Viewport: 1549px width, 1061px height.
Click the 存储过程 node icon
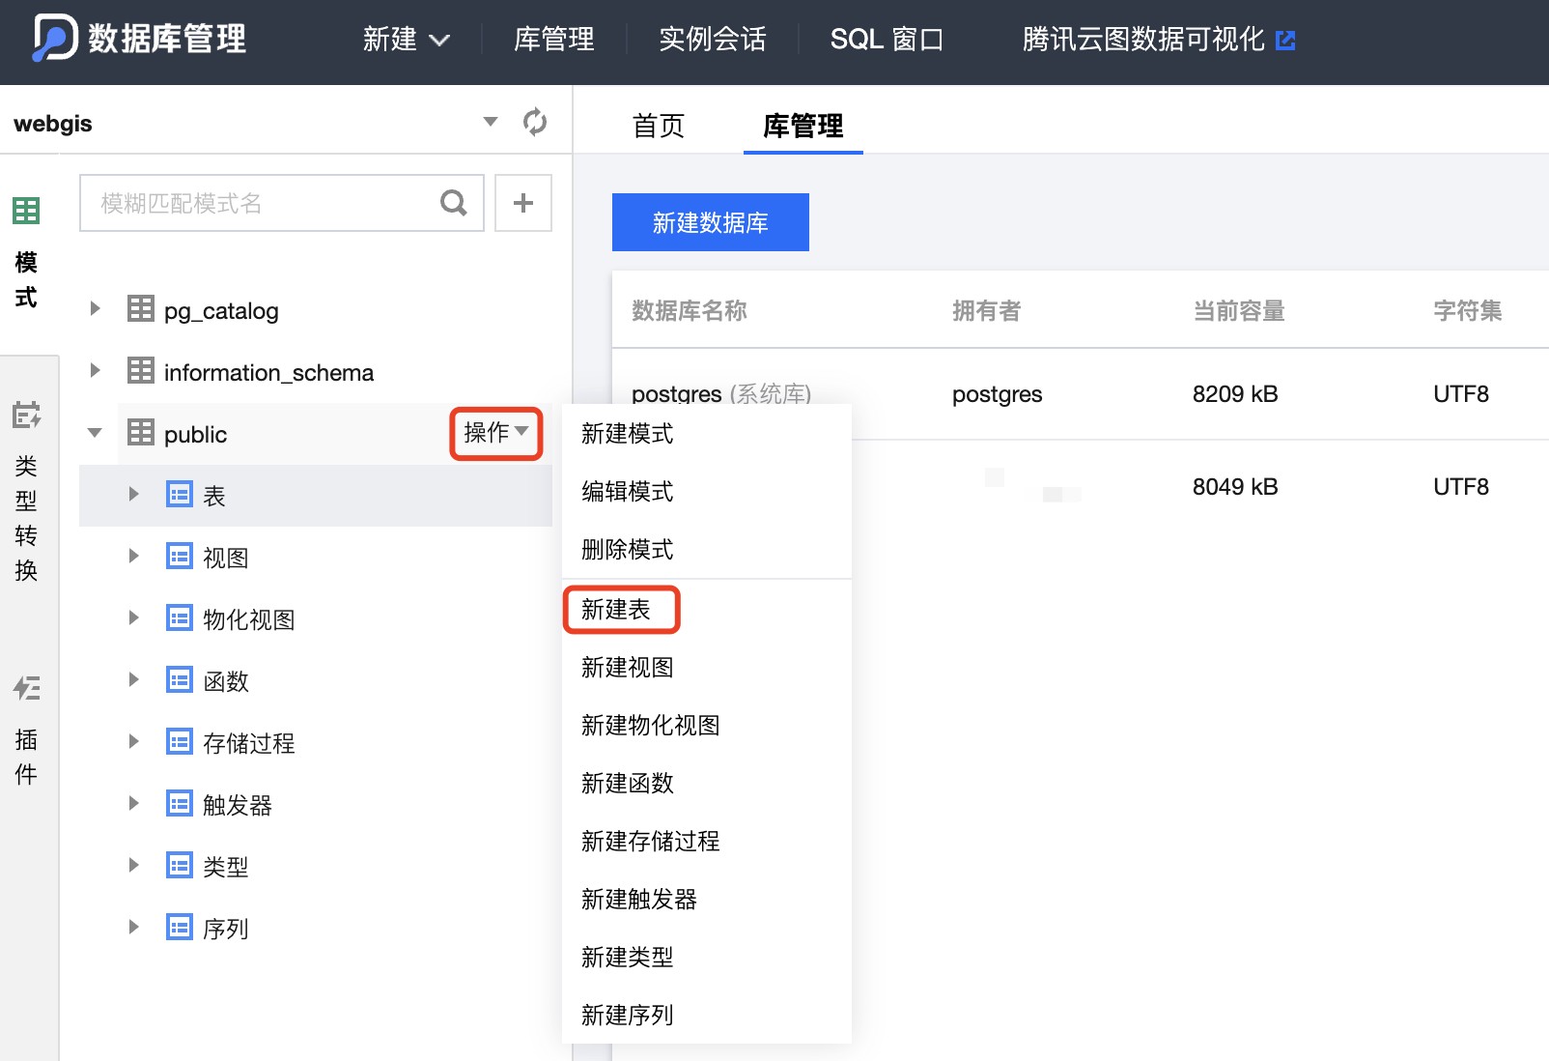[x=180, y=742]
